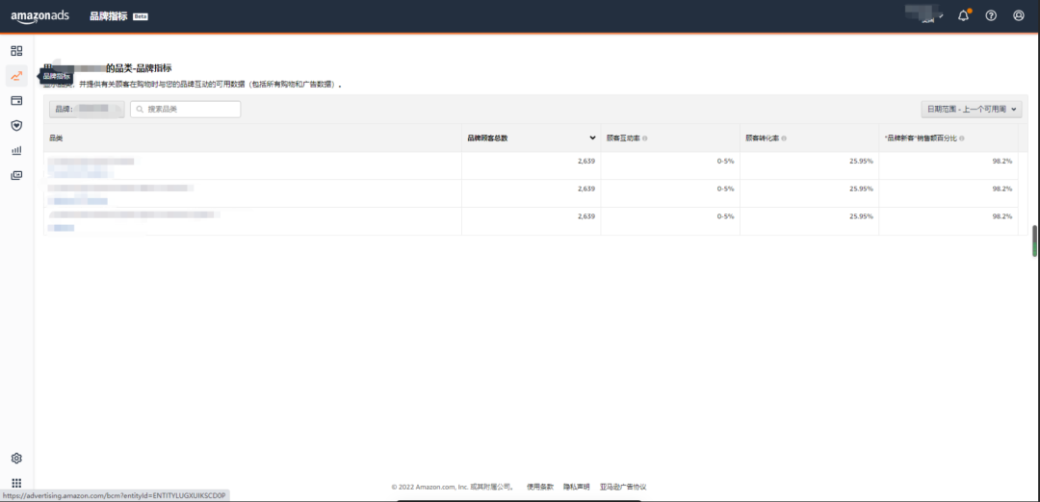
Task: Click info icon beside 品牌新客销售额百分比
Action: click(962, 138)
